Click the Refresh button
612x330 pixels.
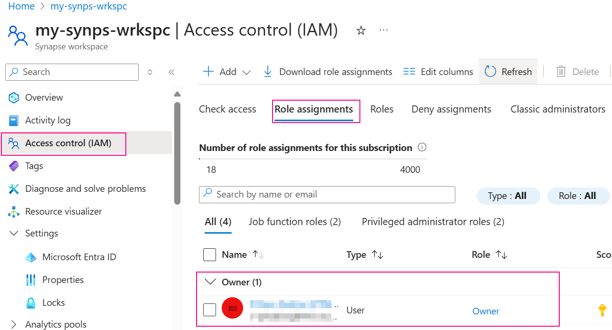pos(508,72)
